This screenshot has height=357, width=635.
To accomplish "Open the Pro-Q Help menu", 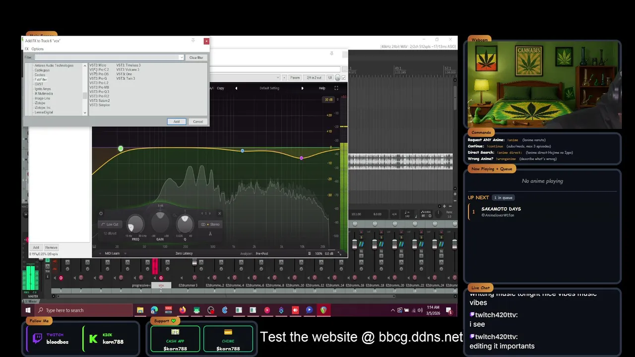I will (x=322, y=88).
